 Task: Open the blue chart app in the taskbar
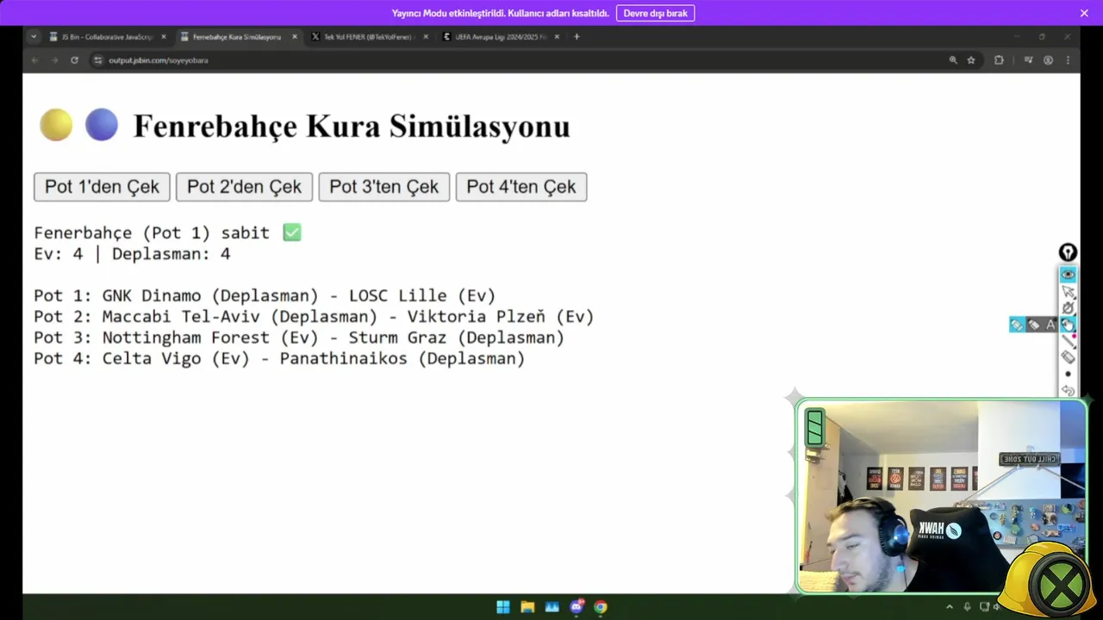pyautogui.click(x=552, y=607)
